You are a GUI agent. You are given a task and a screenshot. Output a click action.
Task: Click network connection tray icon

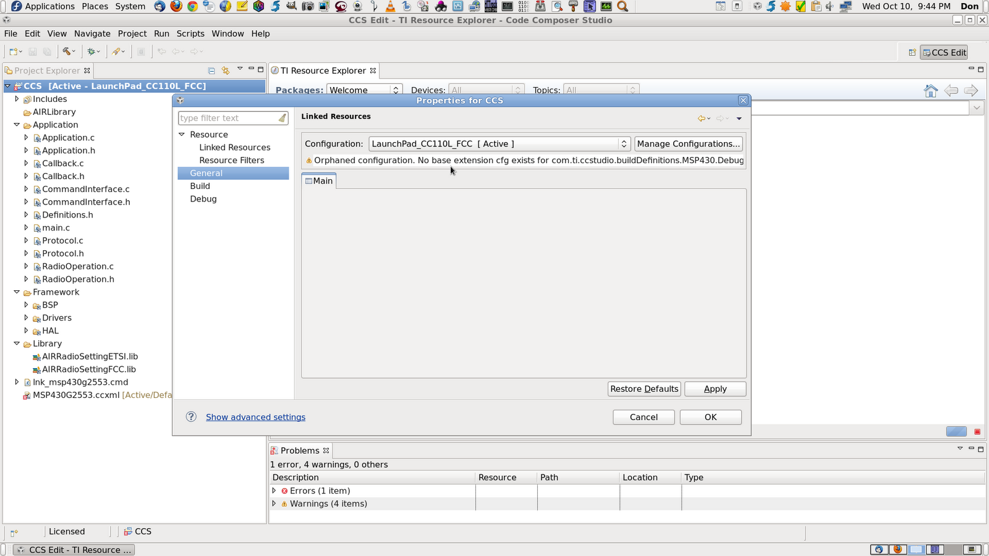[846, 6]
